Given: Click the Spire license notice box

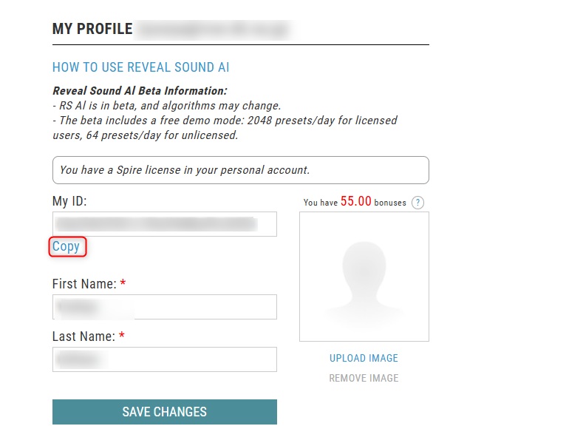Looking at the screenshot, I should (x=240, y=170).
